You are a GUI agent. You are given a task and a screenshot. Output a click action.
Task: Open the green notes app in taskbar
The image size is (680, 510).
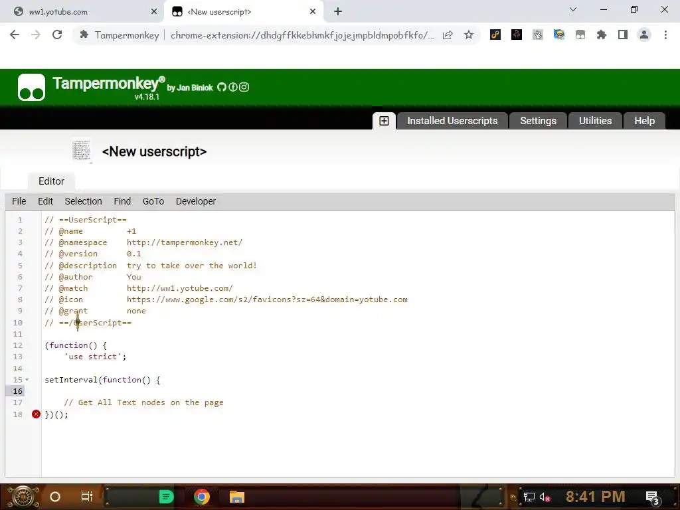166,497
